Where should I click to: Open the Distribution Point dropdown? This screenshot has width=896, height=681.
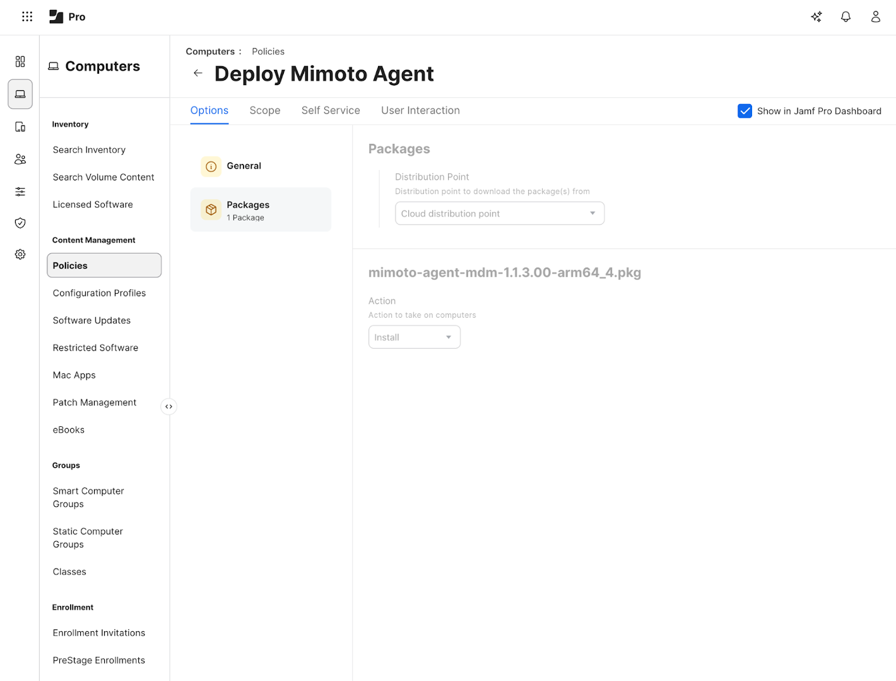click(499, 213)
